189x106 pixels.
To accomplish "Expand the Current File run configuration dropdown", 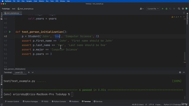I will coord(153,9).
